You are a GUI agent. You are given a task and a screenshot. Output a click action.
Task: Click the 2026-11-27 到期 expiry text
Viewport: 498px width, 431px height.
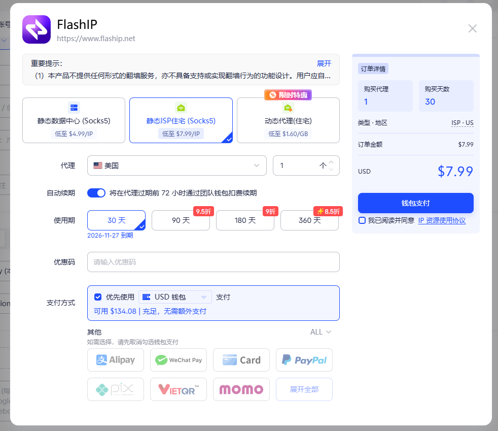(x=110, y=235)
